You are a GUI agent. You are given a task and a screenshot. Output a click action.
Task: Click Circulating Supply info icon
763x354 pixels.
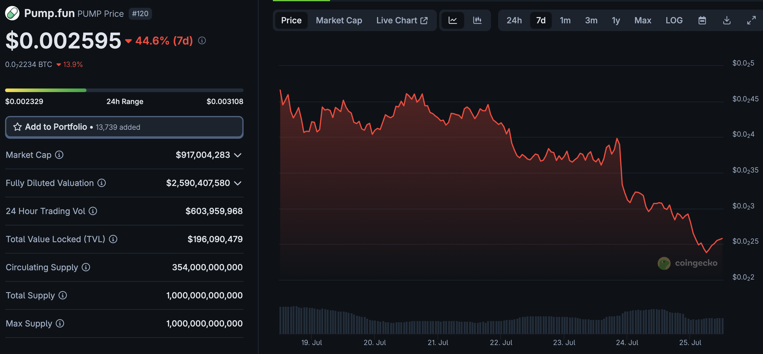86,267
